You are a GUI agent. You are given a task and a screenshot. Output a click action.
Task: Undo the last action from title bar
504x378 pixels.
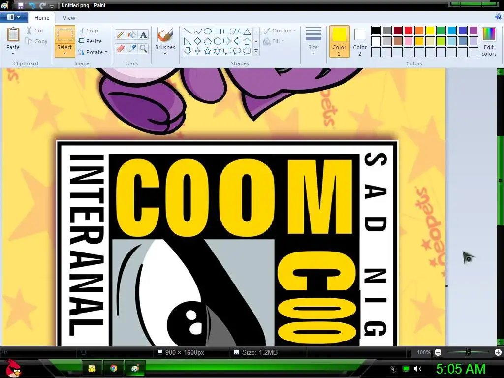point(32,5)
